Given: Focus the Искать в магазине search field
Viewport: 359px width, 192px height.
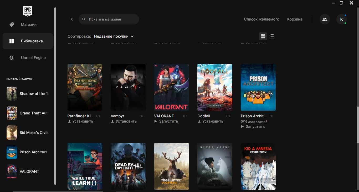Looking at the screenshot, I should pos(109,19).
